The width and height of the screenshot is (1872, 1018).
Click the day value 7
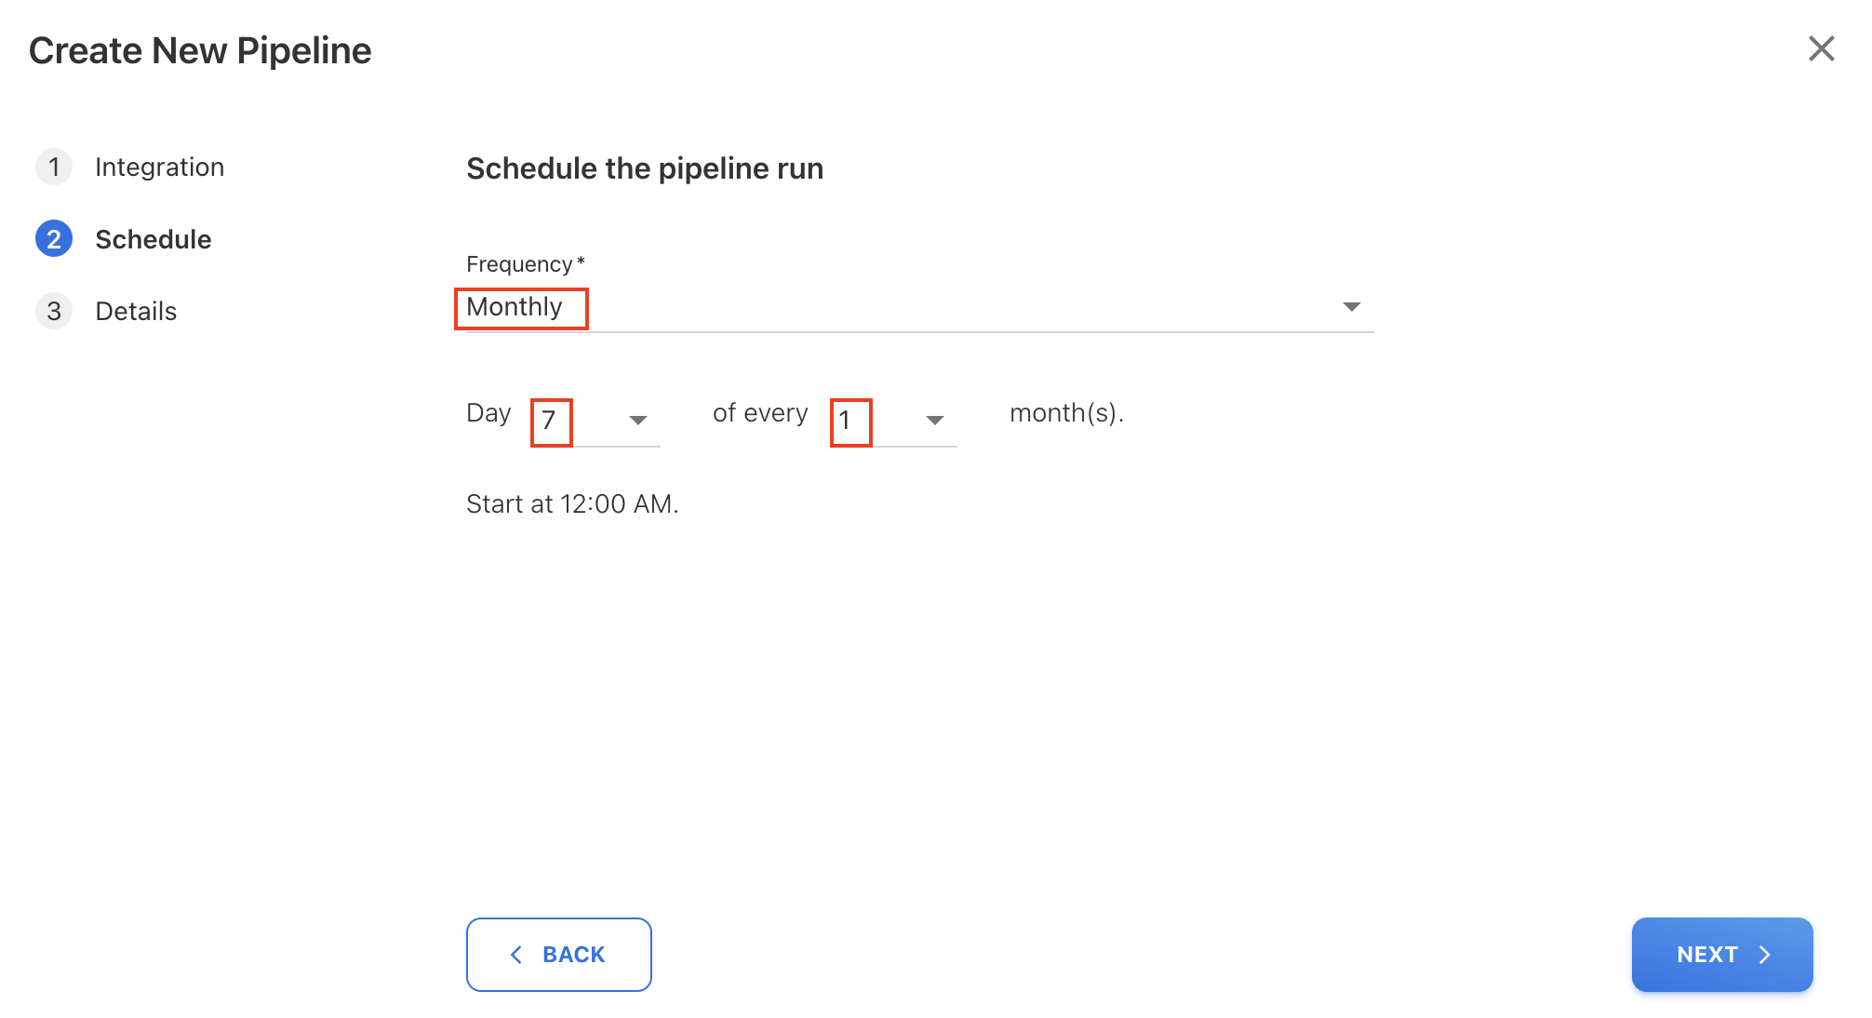coord(550,421)
